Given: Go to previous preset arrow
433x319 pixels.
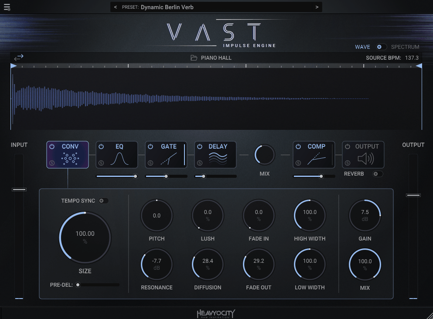Looking at the screenshot, I should (x=116, y=7).
